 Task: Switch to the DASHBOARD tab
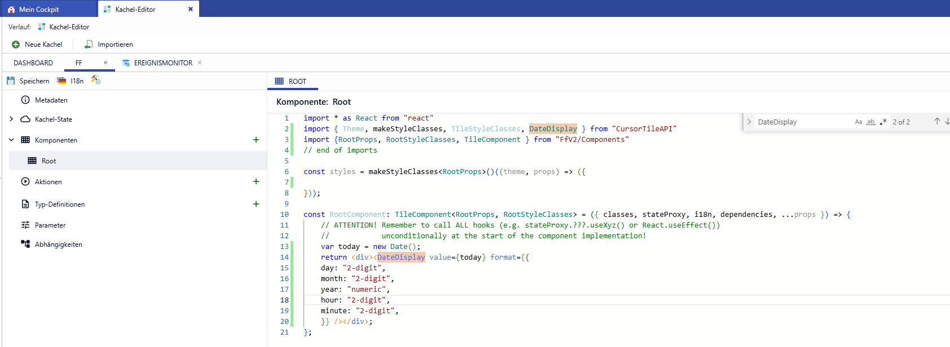point(33,63)
